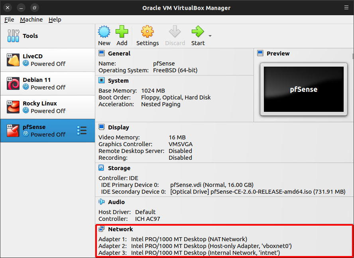Image resolution: width=354 pixels, height=258 pixels.
Task: Click the Audio speaker icon
Action: tap(102, 202)
